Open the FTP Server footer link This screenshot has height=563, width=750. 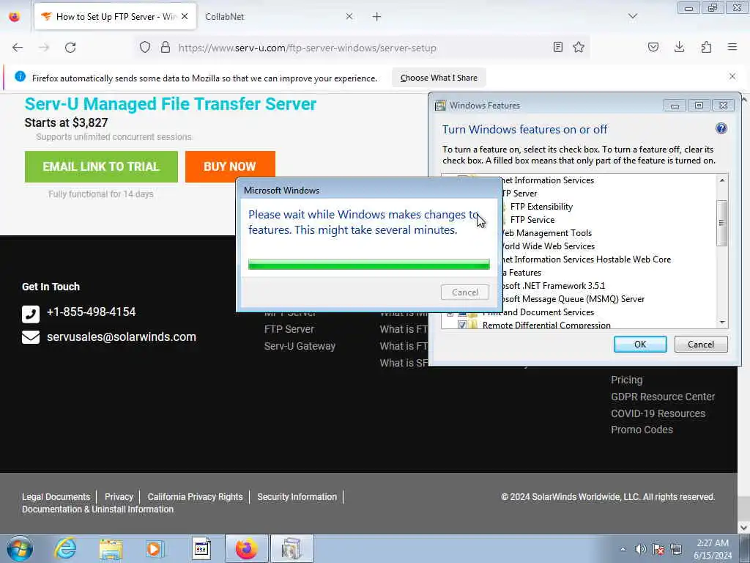click(x=289, y=329)
